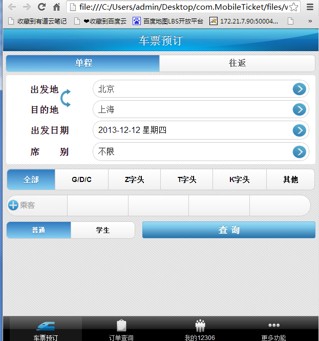Image resolution: width=319 pixels, height=341 pixels.
Task: Open the browser hamburger menu
Action: (310, 7)
